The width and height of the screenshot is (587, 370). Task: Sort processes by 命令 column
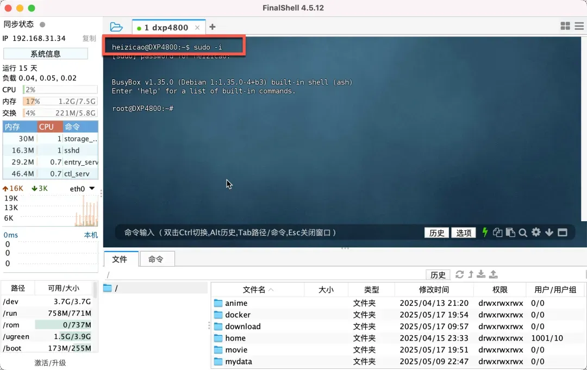click(80, 127)
